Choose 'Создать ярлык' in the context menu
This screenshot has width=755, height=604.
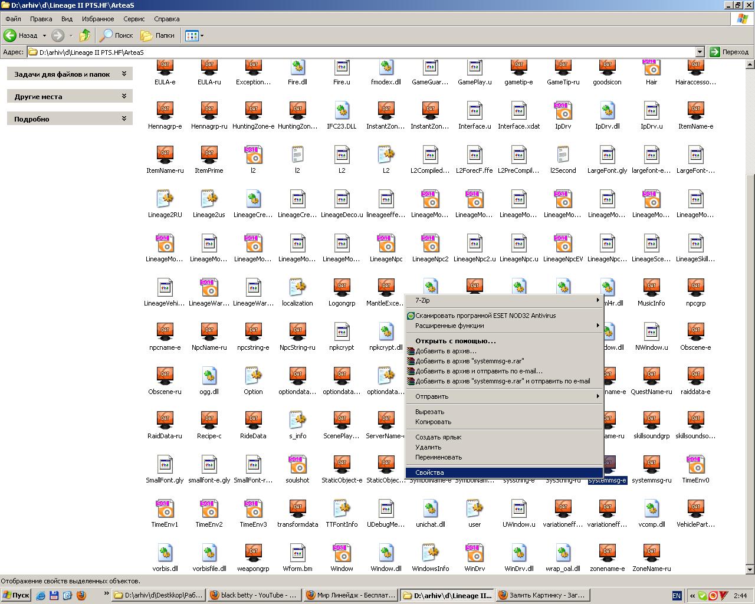point(504,437)
